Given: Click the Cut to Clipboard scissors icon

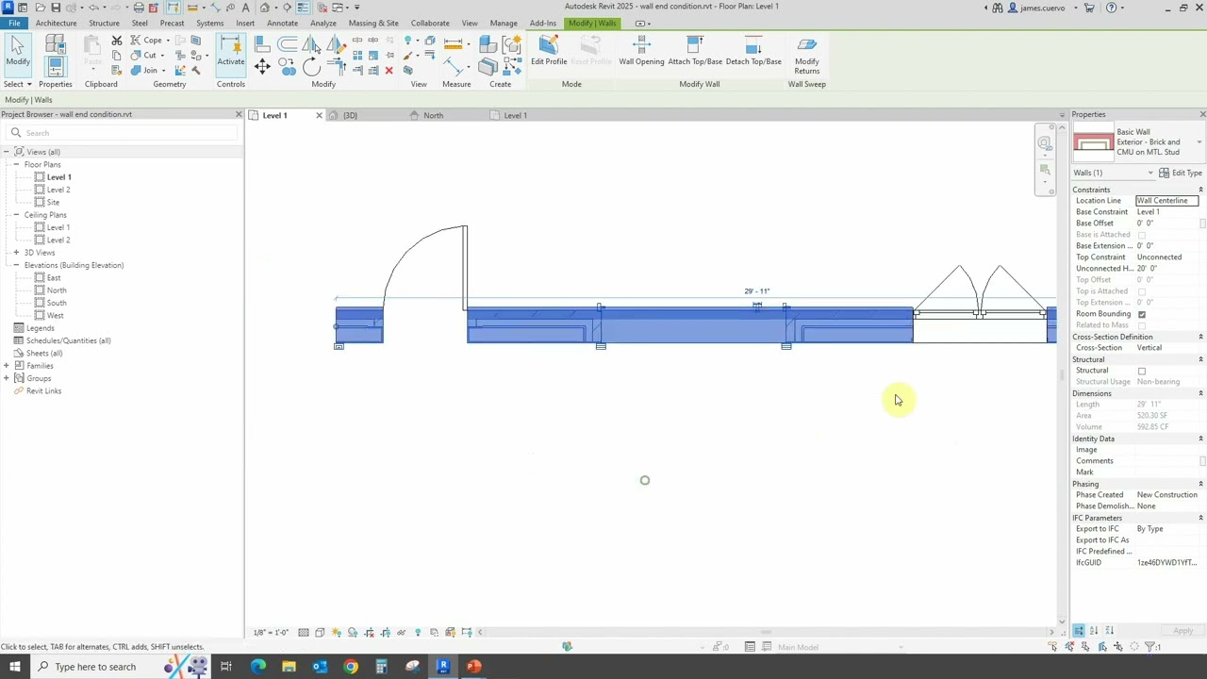Looking at the screenshot, I should click(117, 41).
